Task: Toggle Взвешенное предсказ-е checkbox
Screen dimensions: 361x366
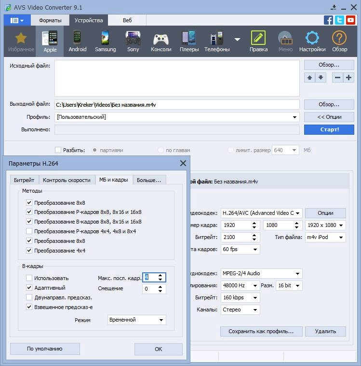Action: pos(29,307)
